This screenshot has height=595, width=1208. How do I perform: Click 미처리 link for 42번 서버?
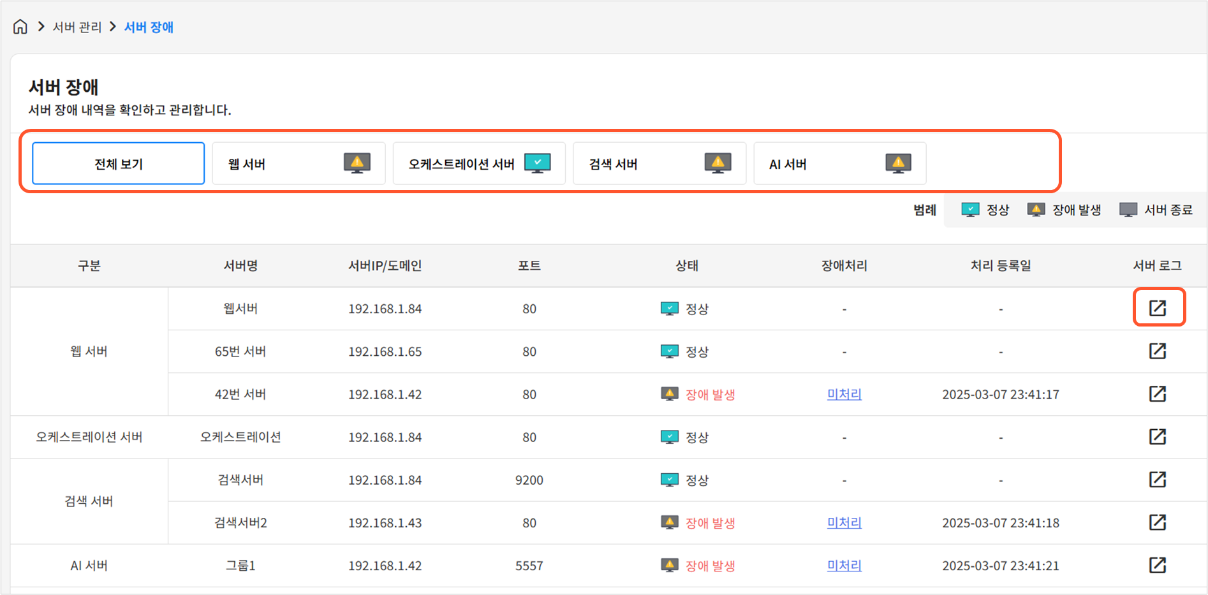(x=844, y=394)
